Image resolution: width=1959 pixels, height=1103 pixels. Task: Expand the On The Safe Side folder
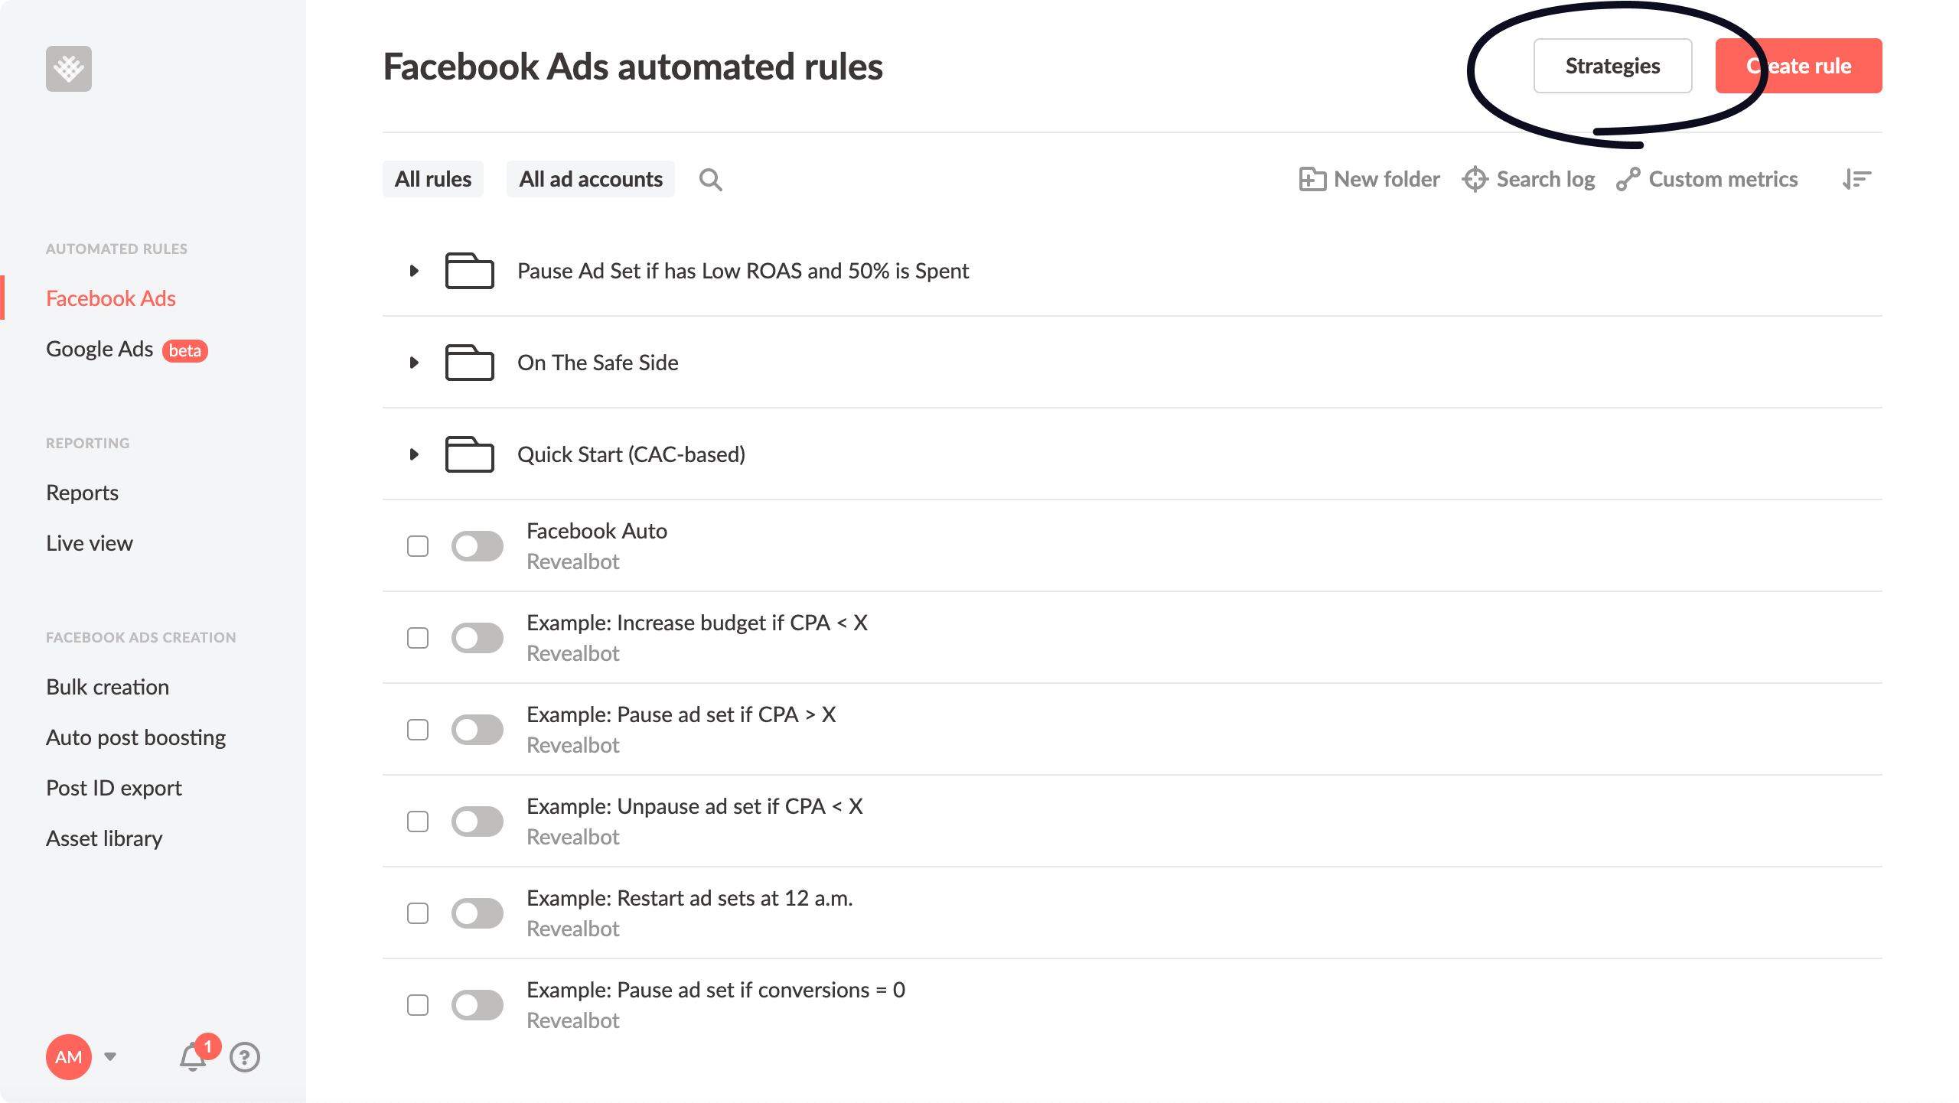pos(414,363)
